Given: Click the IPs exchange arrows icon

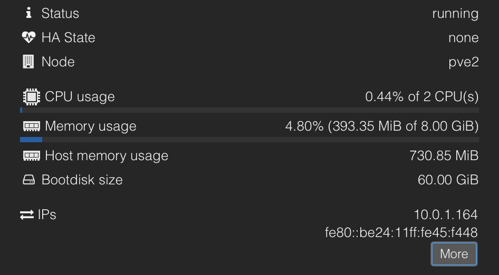Looking at the screenshot, I should 27,215.
